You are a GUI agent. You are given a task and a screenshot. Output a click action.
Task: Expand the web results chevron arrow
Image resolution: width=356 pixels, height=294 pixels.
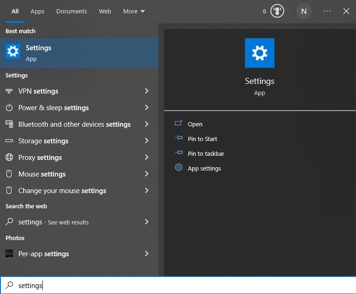146,222
